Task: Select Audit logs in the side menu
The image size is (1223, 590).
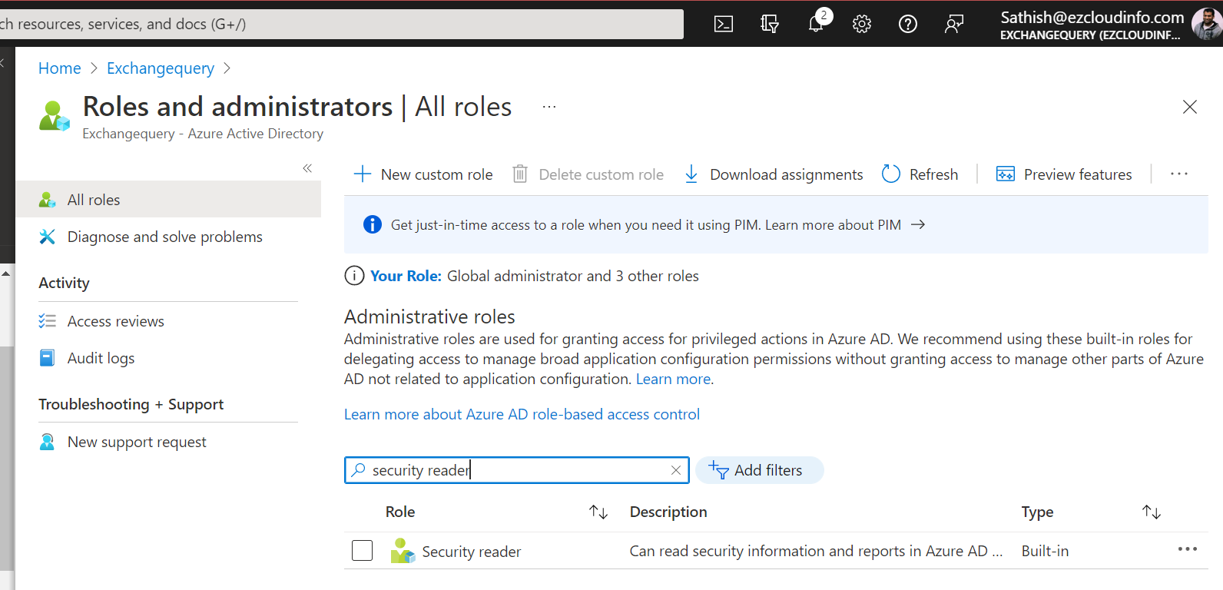Action: point(101,358)
